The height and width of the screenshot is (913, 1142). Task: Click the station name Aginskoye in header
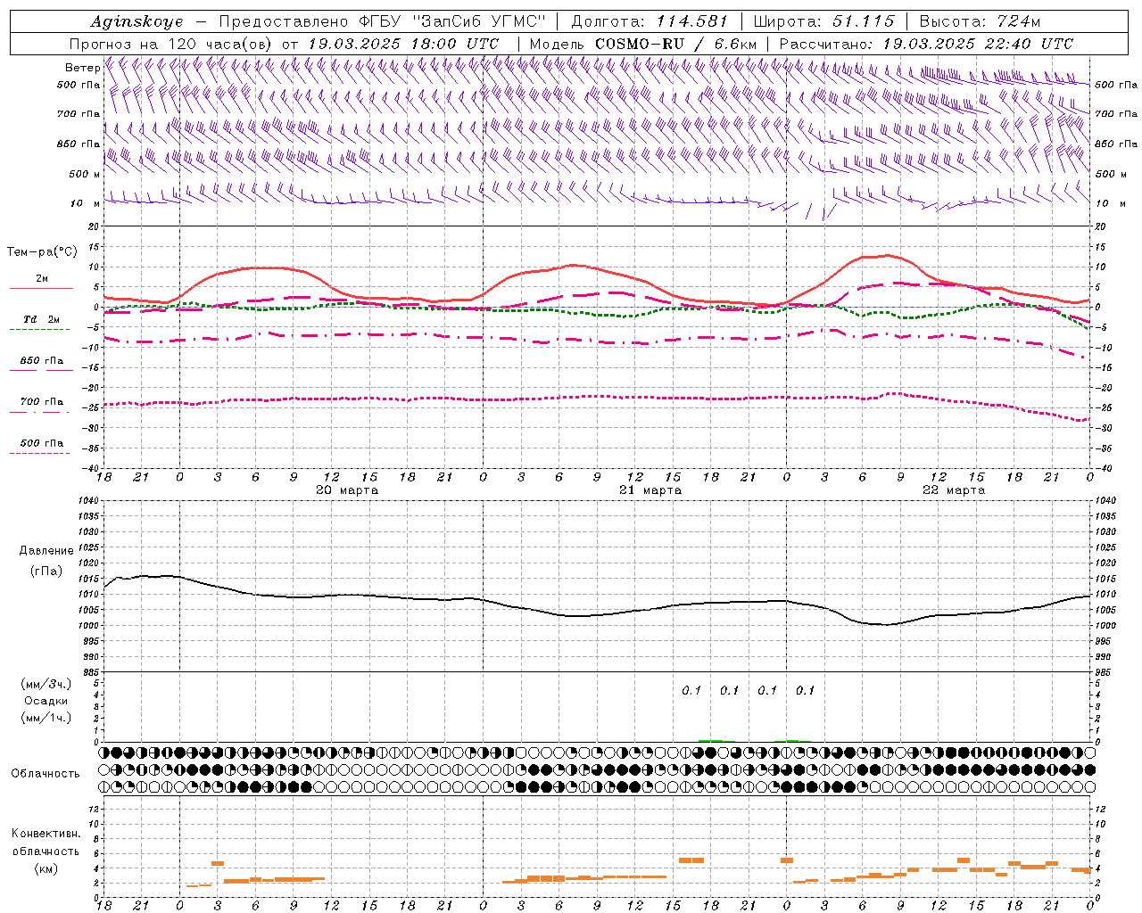point(137,21)
